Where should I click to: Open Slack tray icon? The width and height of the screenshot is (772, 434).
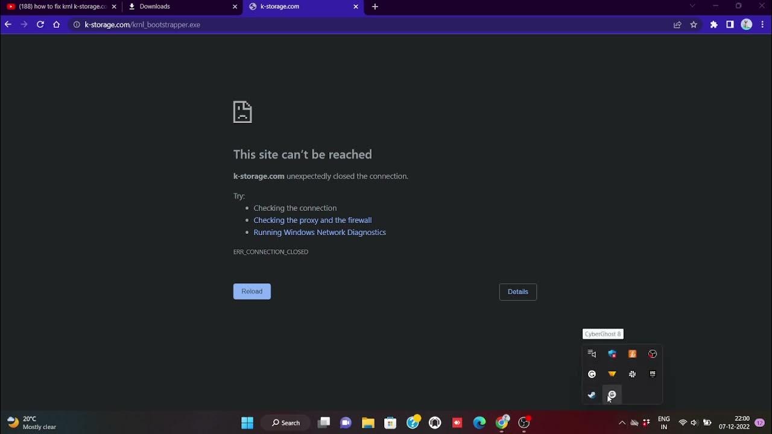[632, 374]
